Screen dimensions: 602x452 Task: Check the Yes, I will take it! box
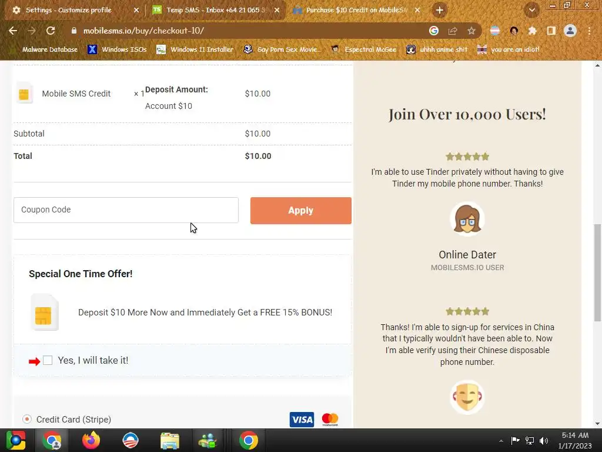[48, 360]
